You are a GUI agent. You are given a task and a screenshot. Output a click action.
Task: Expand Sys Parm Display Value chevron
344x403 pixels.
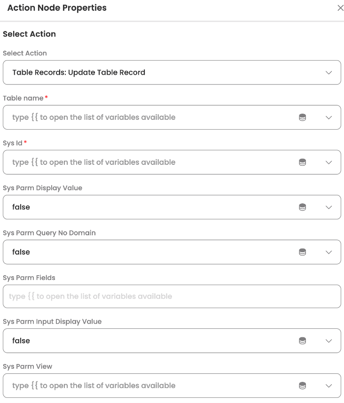pos(329,207)
